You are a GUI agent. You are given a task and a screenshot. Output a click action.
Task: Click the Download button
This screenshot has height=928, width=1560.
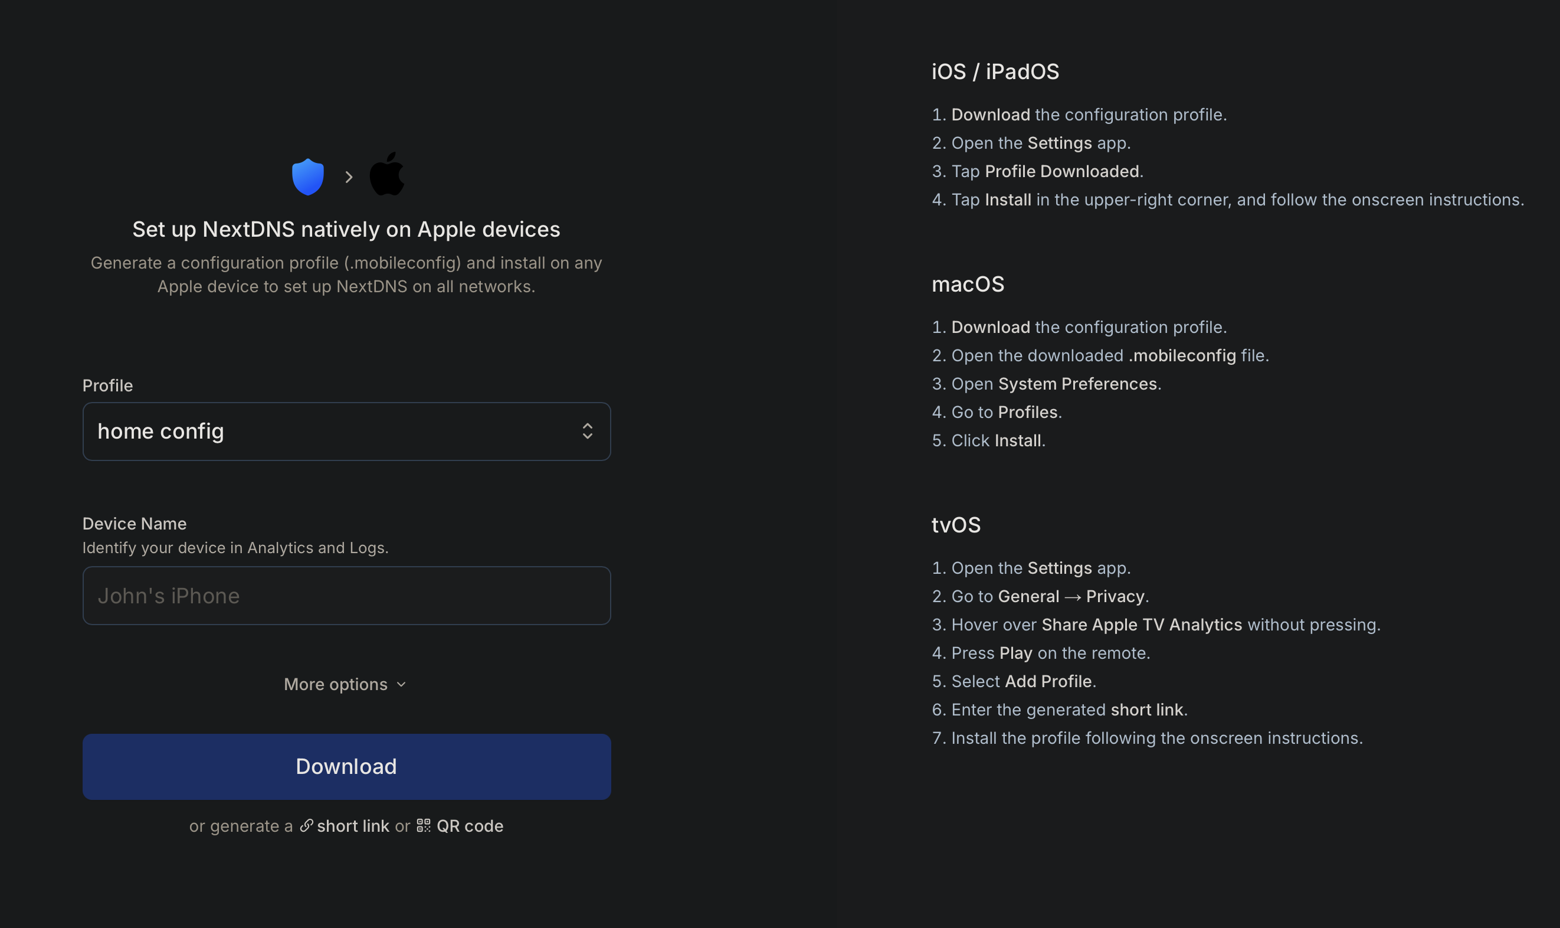click(346, 766)
